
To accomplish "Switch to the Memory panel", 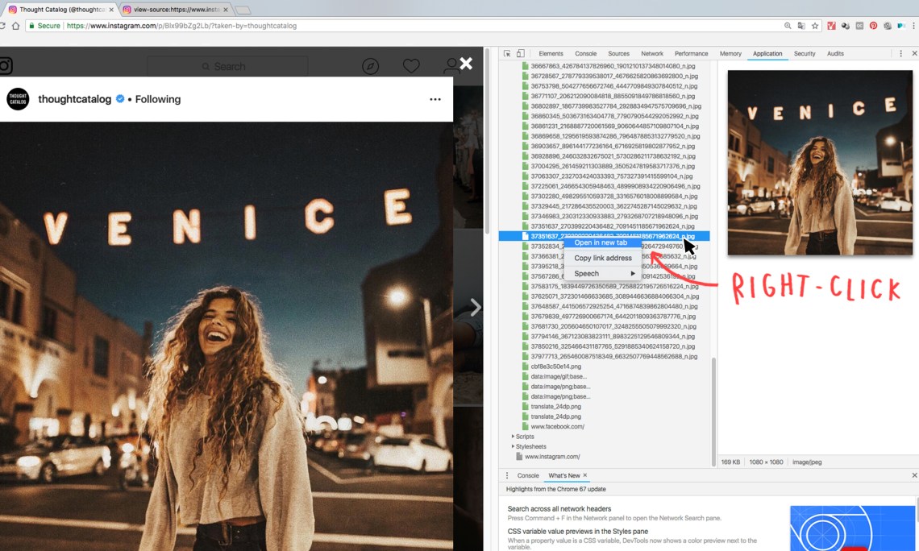I will tap(730, 53).
